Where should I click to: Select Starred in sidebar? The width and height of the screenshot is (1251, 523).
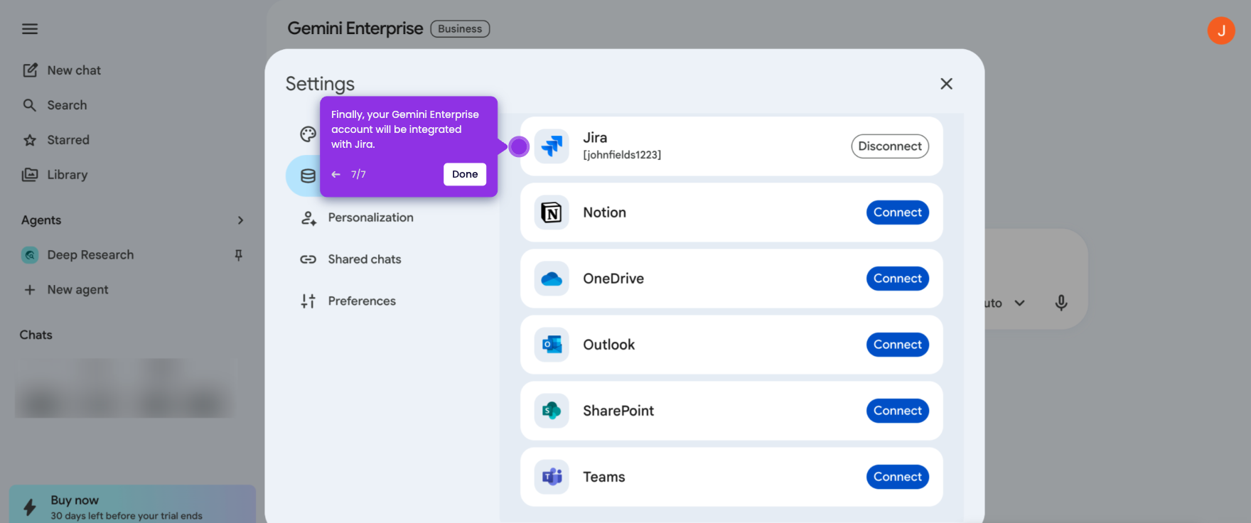pyautogui.click(x=68, y=140)
